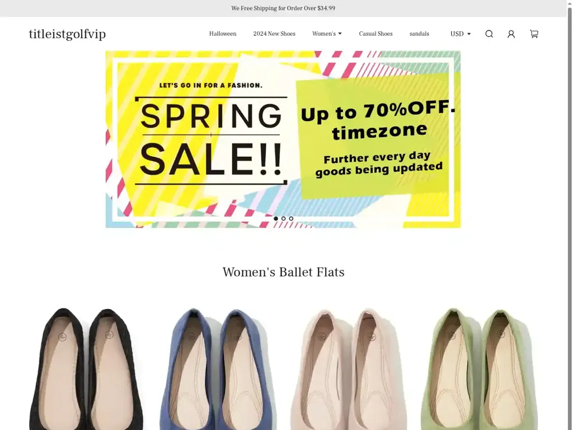
Task: View the black ballet flats product
Action: (86, 368)
